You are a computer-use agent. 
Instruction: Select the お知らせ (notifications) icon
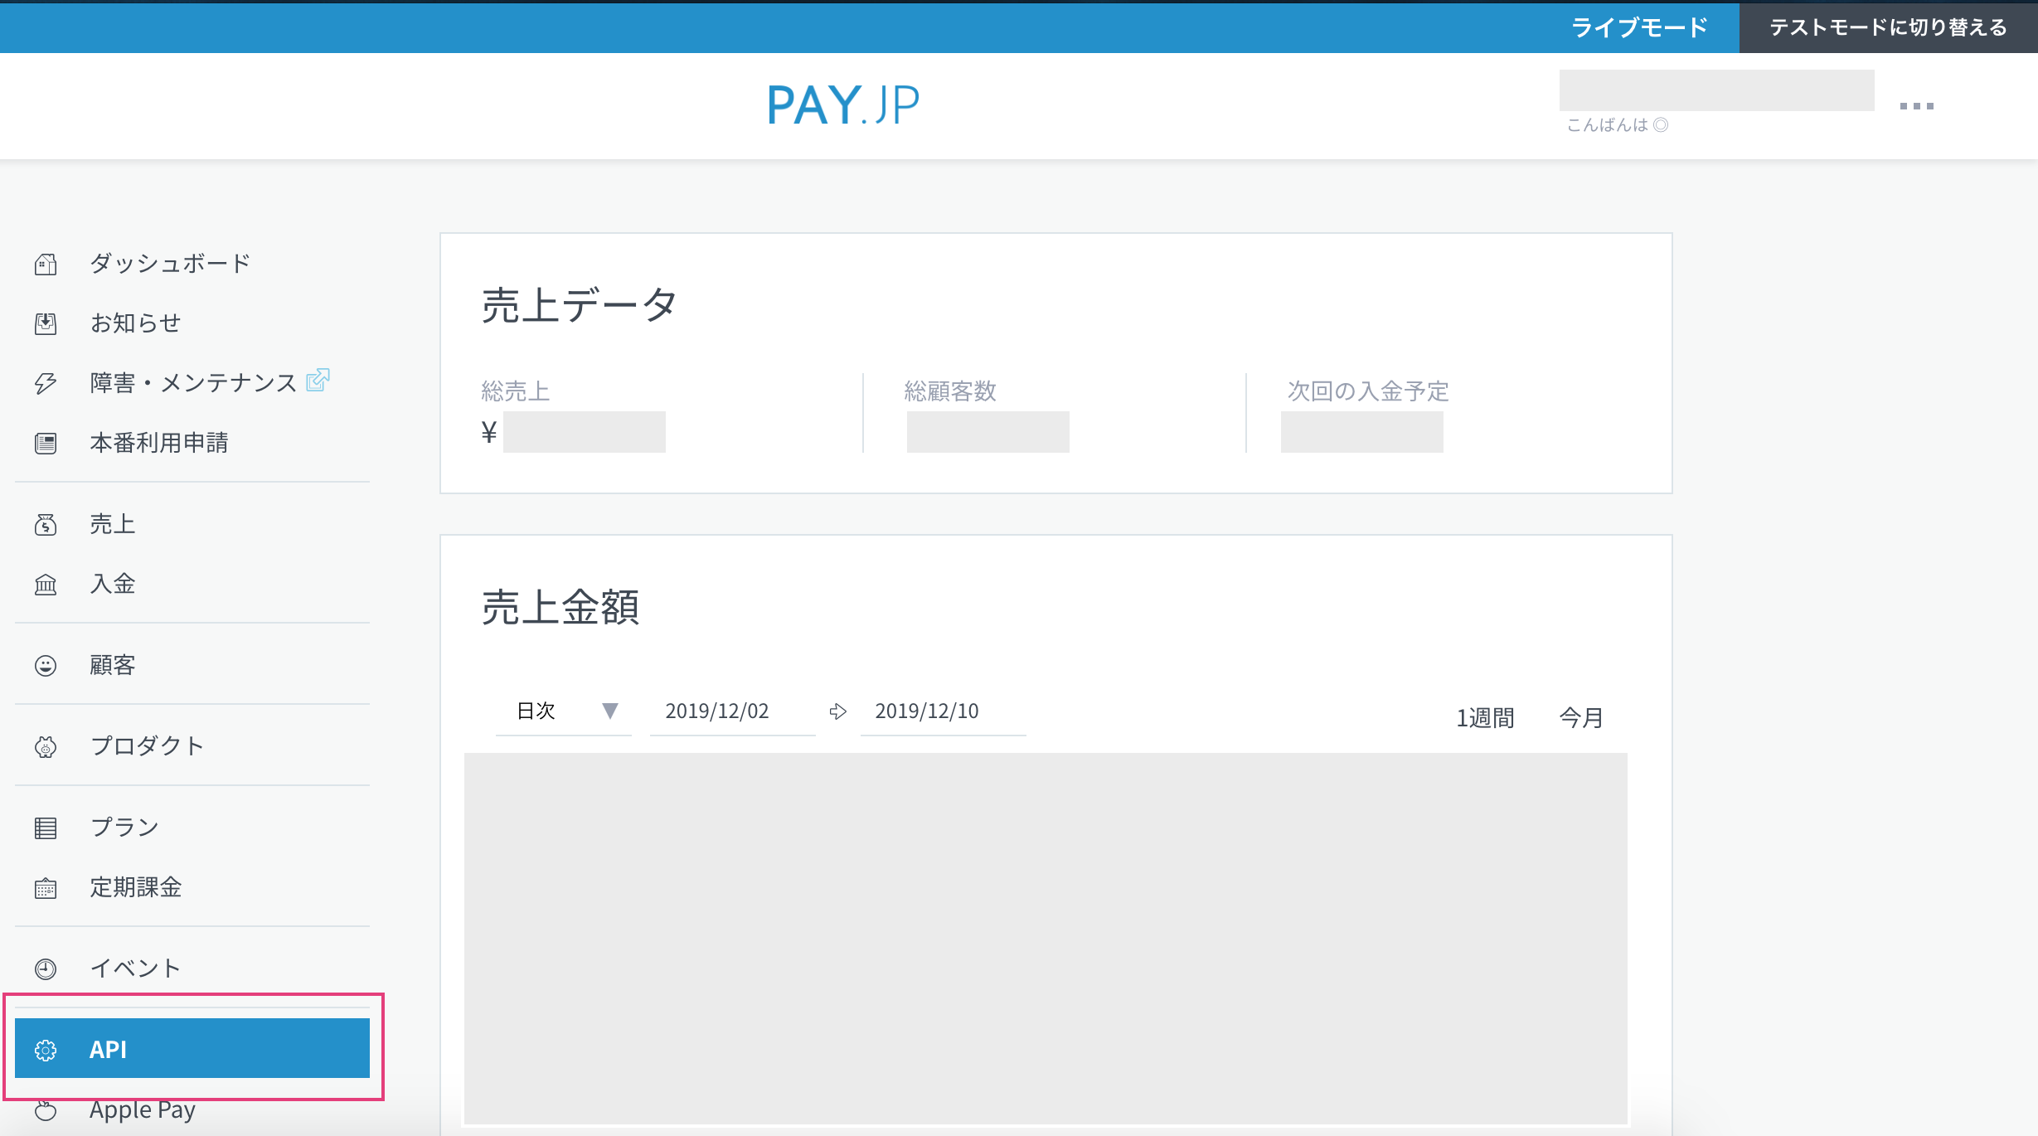(46, 323)
